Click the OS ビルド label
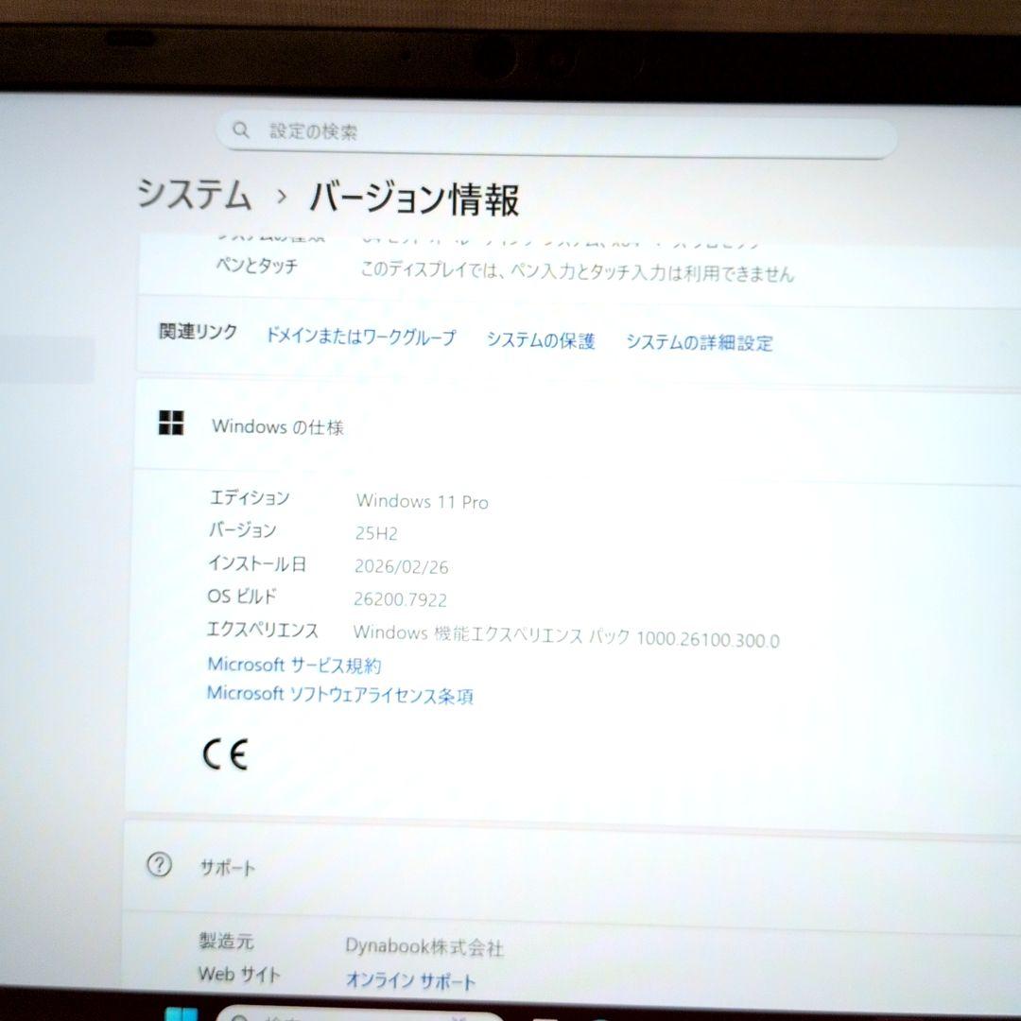 pyautogui.click(x=242, y=596)
